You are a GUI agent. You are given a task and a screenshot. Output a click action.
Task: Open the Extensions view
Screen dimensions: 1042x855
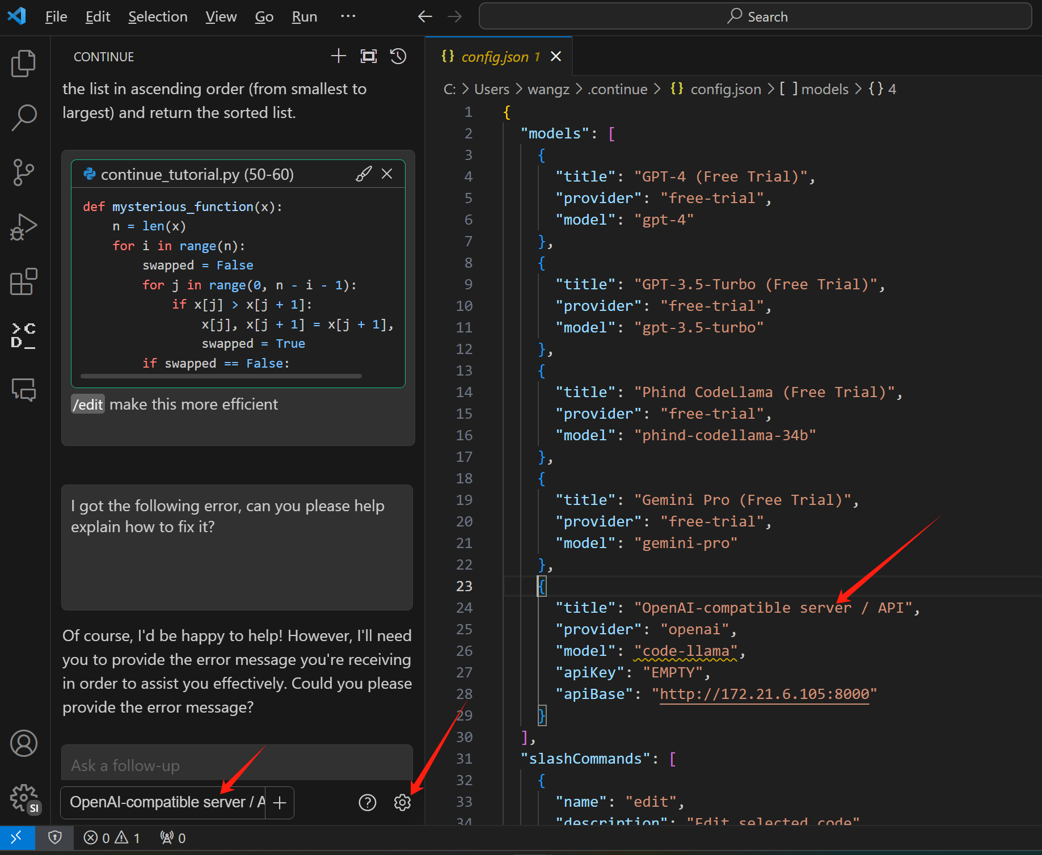(x=23, y=282)
